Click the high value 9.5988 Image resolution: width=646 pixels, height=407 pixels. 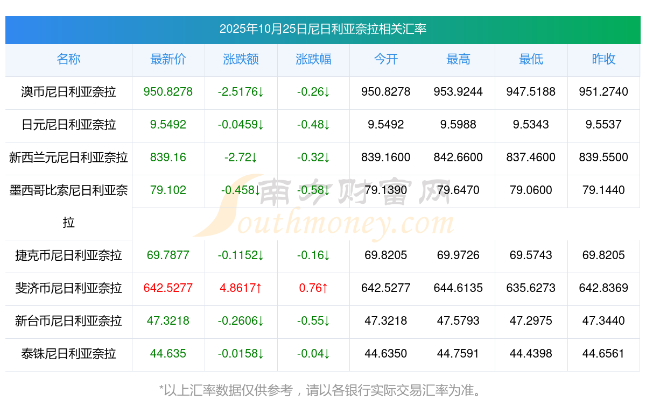[x=458, y=125]
